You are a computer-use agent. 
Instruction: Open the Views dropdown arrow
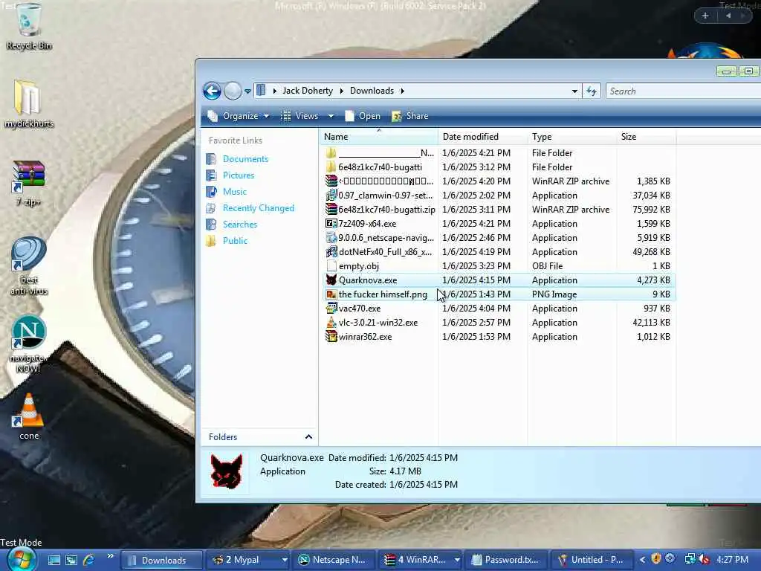tap(331, 116)
